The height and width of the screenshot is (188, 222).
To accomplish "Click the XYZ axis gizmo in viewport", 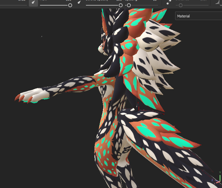I will tap(217, 178).
